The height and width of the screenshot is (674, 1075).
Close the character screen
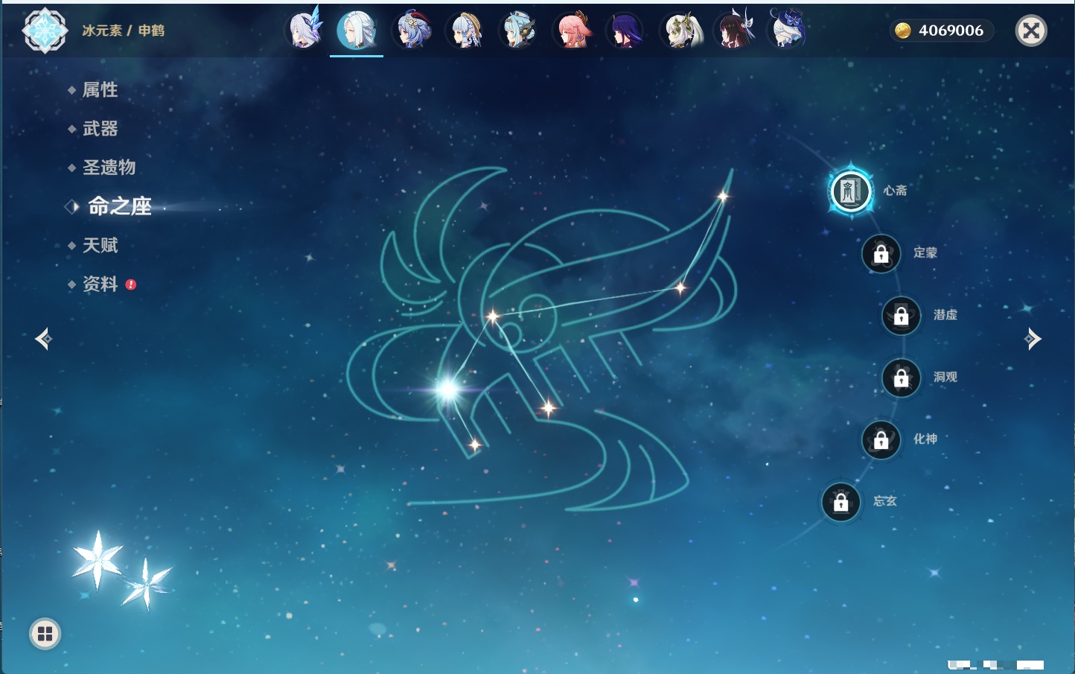pyautogui.click(x=1031, y=31)
